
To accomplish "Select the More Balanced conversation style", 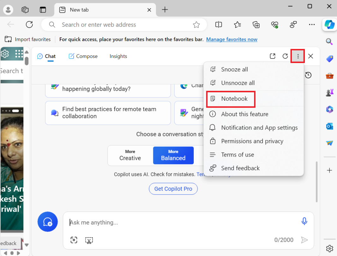I will (173, 155).
